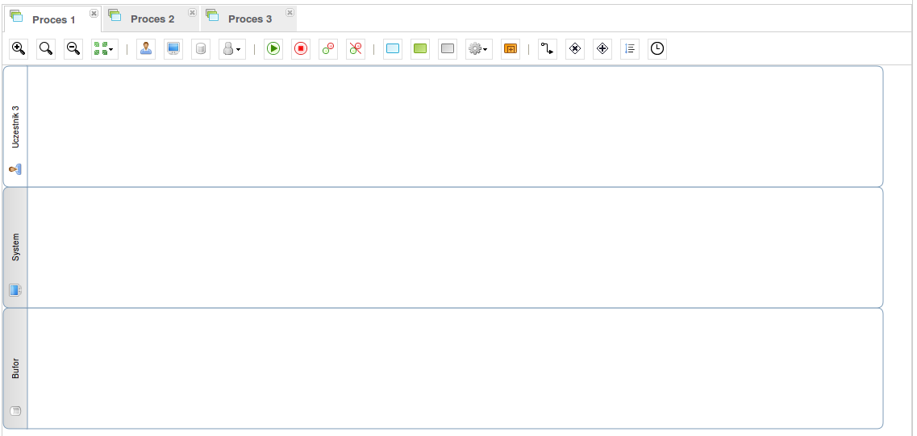Insert the red stop event icon

click(x=301, y=49)
